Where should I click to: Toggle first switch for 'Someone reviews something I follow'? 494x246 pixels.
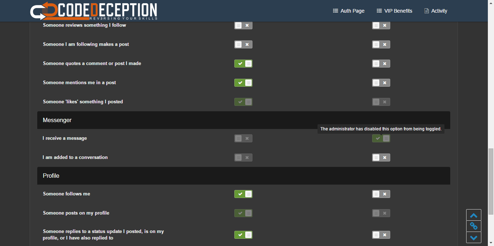(x=243, y=25)
